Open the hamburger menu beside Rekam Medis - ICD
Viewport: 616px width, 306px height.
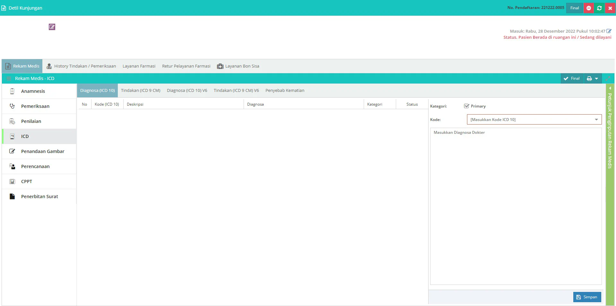tap(9, 78)
